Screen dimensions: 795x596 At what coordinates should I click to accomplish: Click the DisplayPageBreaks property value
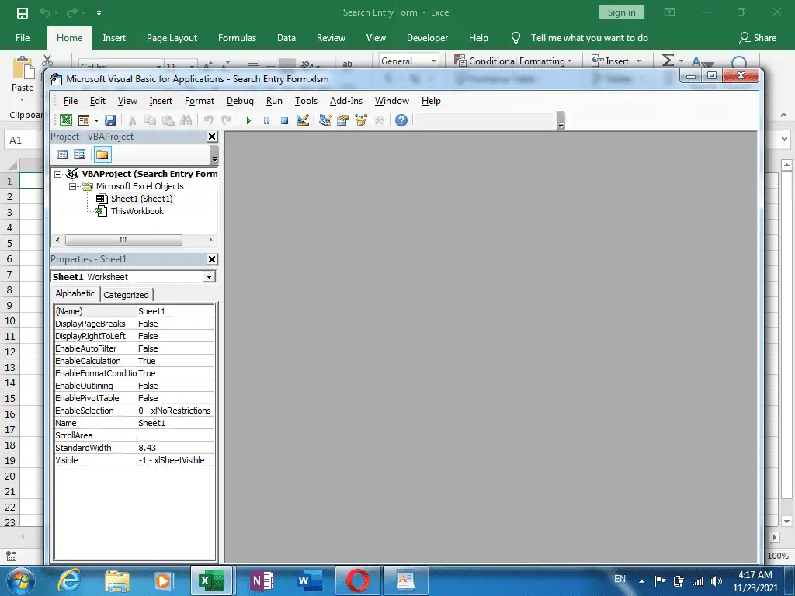[x=175, y=324]
